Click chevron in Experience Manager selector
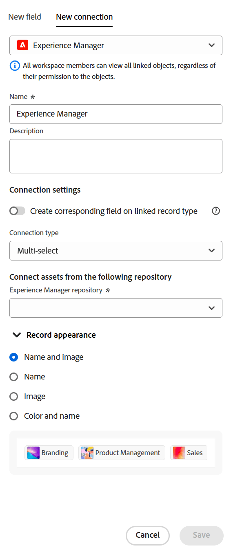The image size is (231, 559). click(x=211, y=45)
